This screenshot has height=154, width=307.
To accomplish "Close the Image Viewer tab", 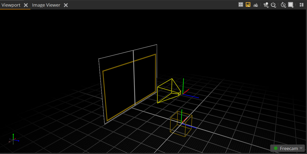I will pyautogui.click(x=66, y=5).
